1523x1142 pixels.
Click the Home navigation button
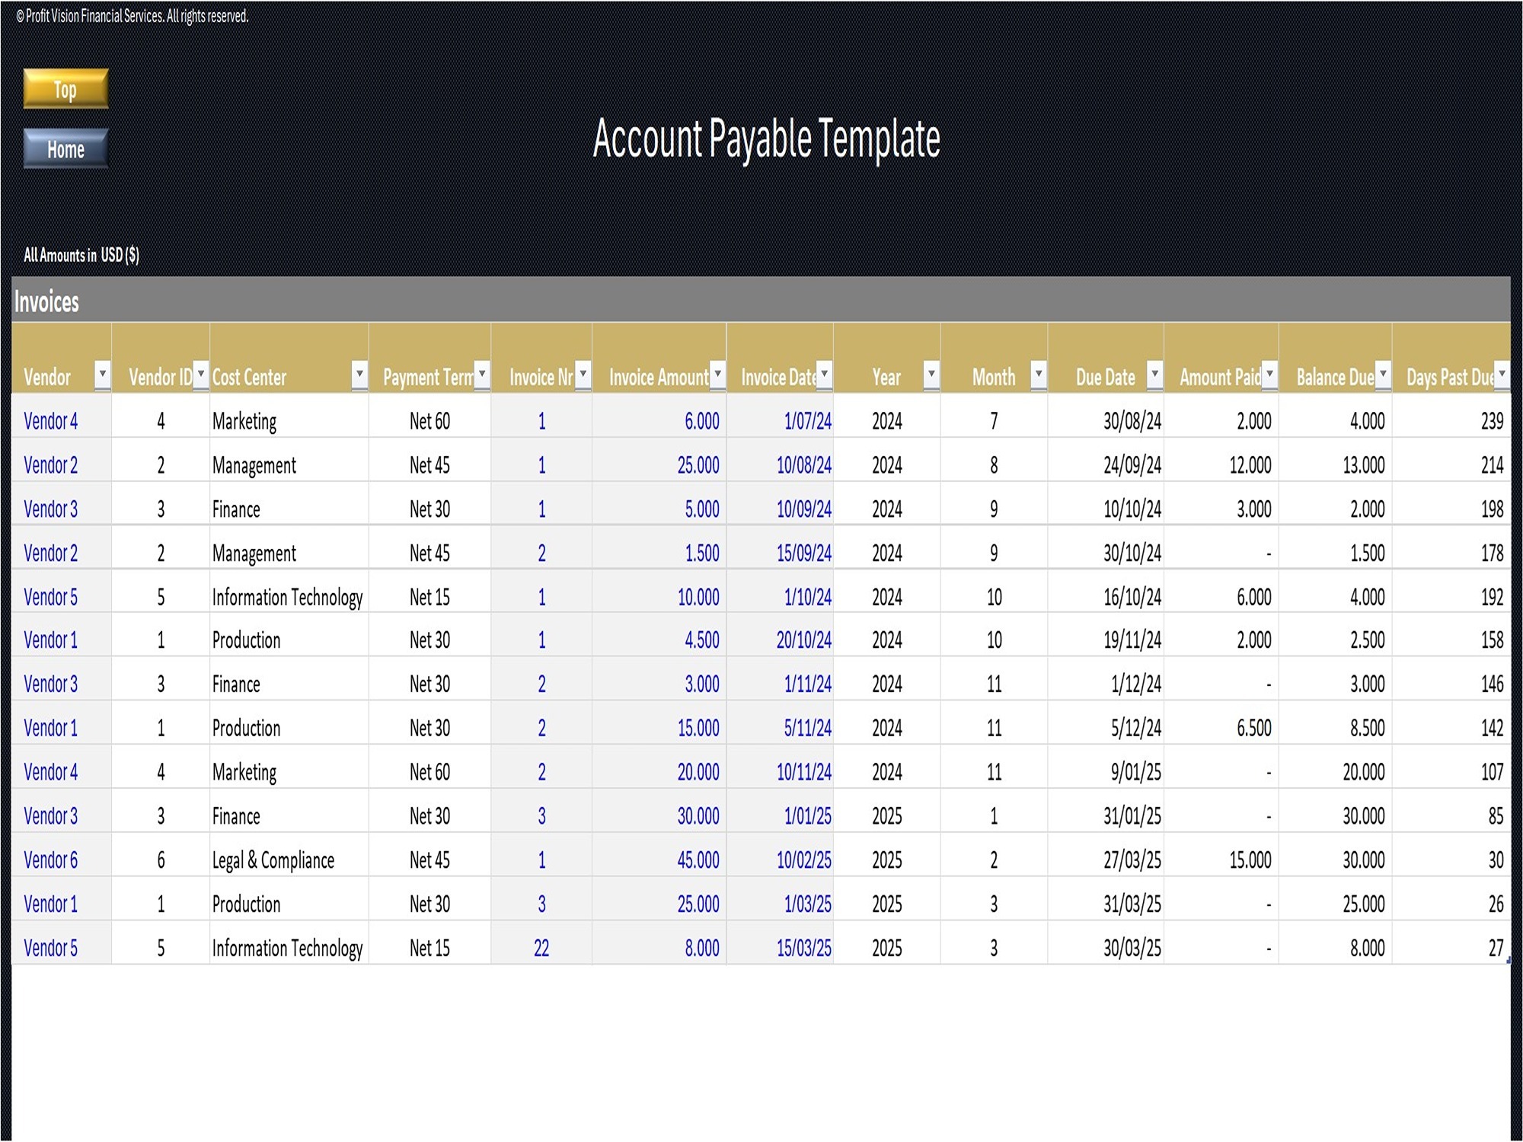pyautogui.click(x=65, y=149)
